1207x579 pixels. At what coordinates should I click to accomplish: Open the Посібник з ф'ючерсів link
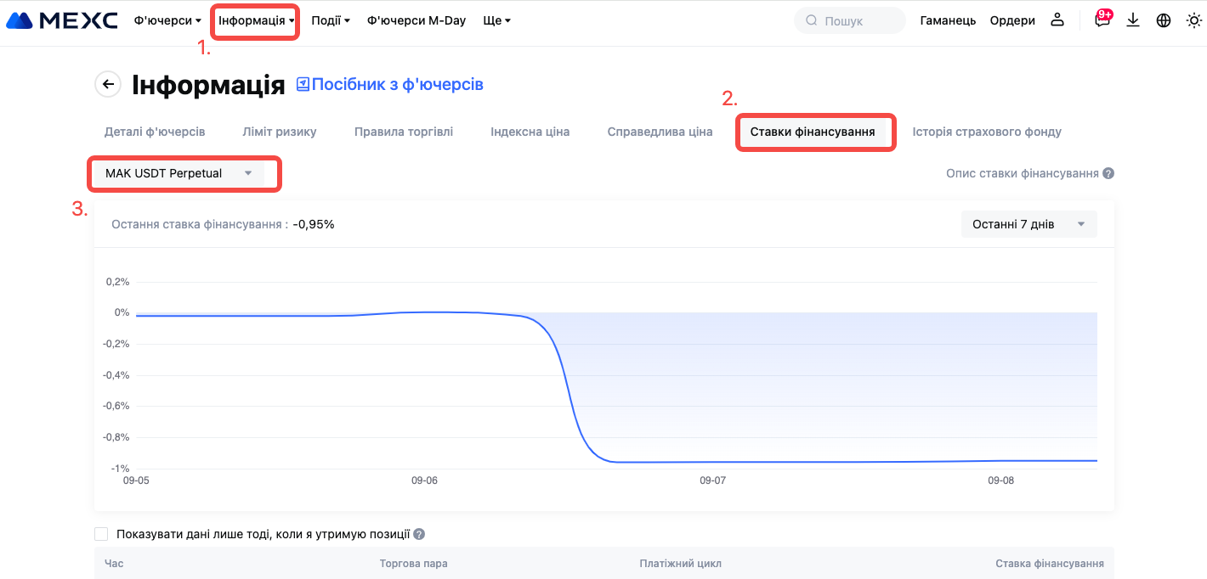pos(390,84)
